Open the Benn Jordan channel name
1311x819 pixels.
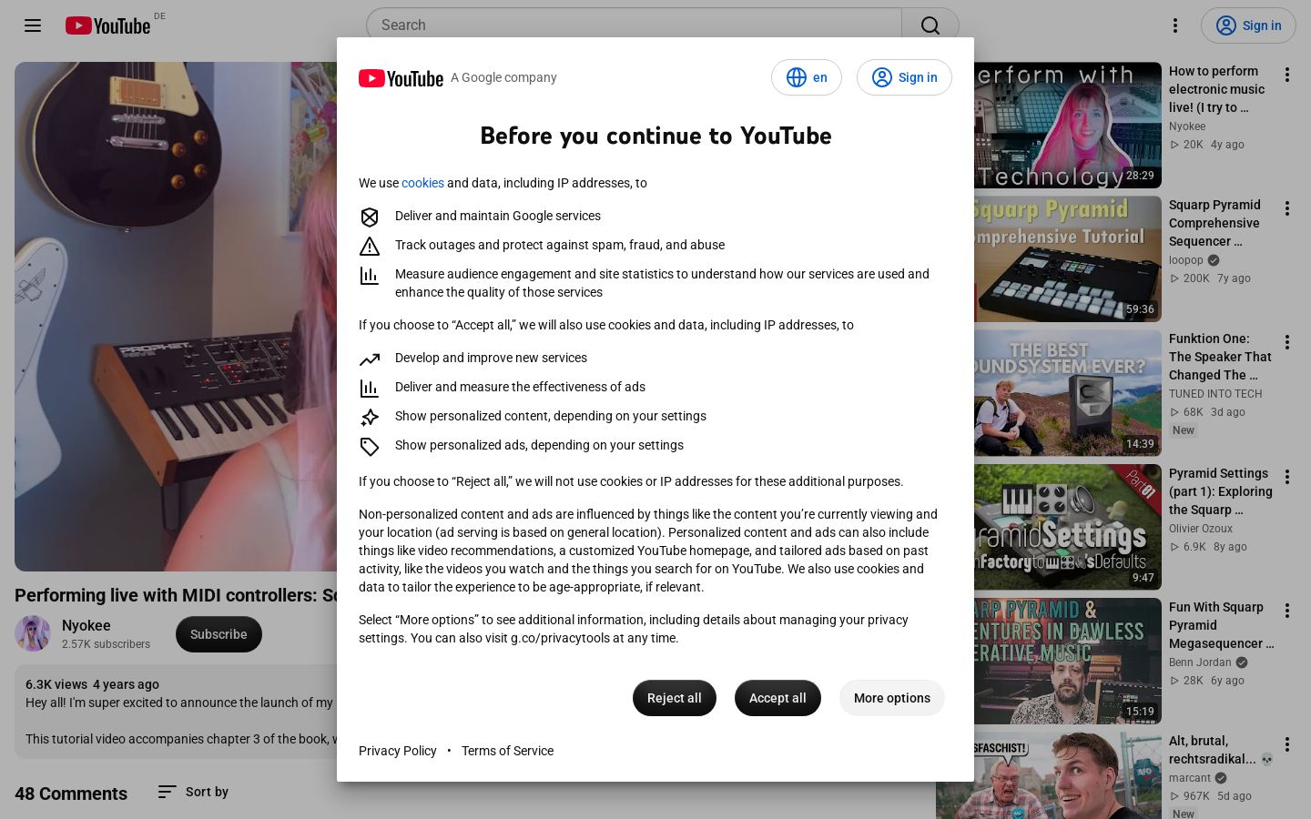1200,662
